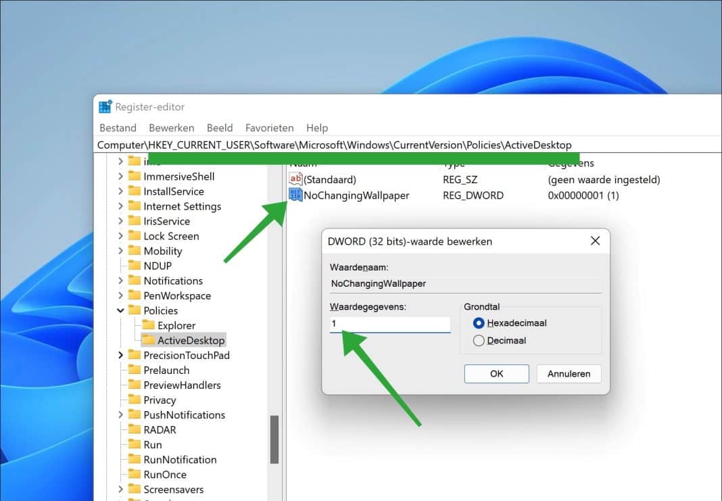The width and height of the screenshot is (722, 501).
Task: Click the Lock Screen folder icon
Action: (135, 236)
